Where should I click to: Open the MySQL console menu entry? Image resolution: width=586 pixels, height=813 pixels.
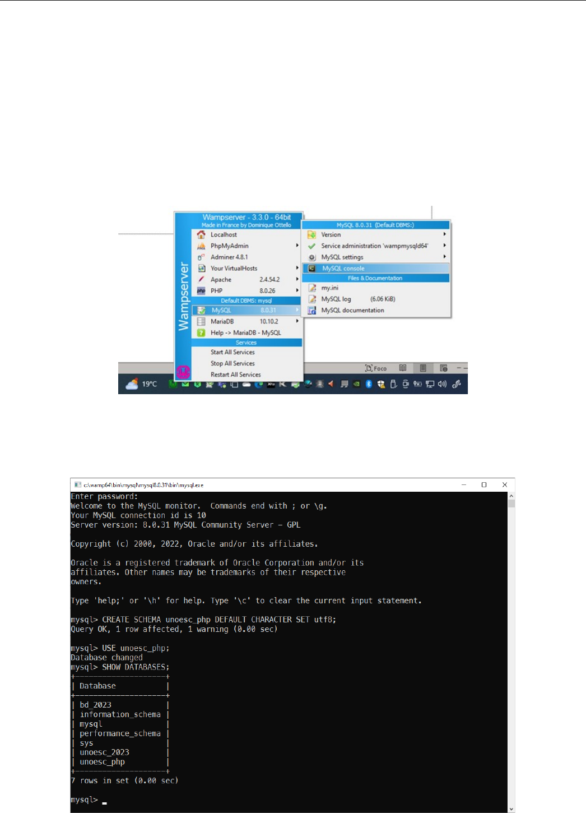pyautogui.click(x=343, y=269)
